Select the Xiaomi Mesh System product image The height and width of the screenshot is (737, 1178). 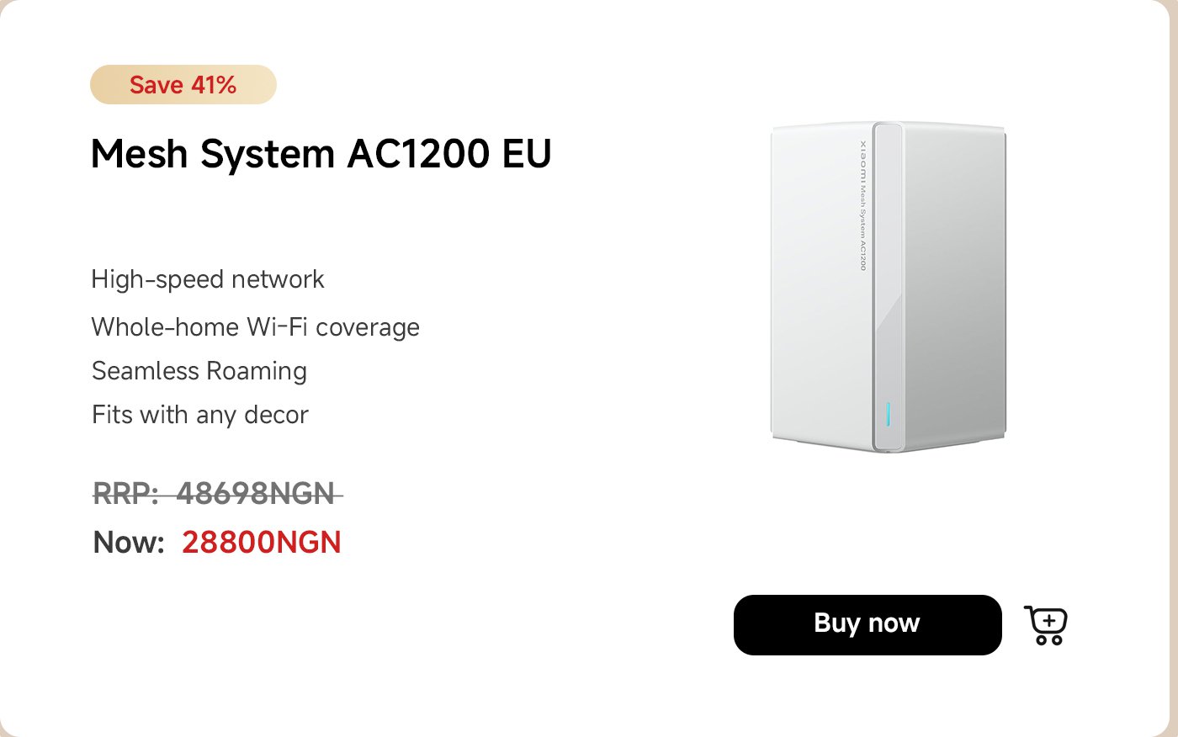(888, 286)
